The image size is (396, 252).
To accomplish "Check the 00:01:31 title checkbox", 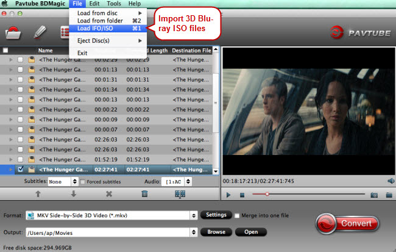I will 20,79.
